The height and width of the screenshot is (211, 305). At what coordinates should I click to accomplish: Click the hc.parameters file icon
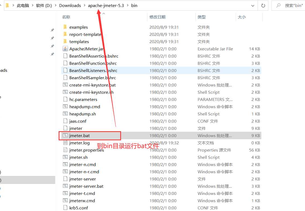(65, 99)
